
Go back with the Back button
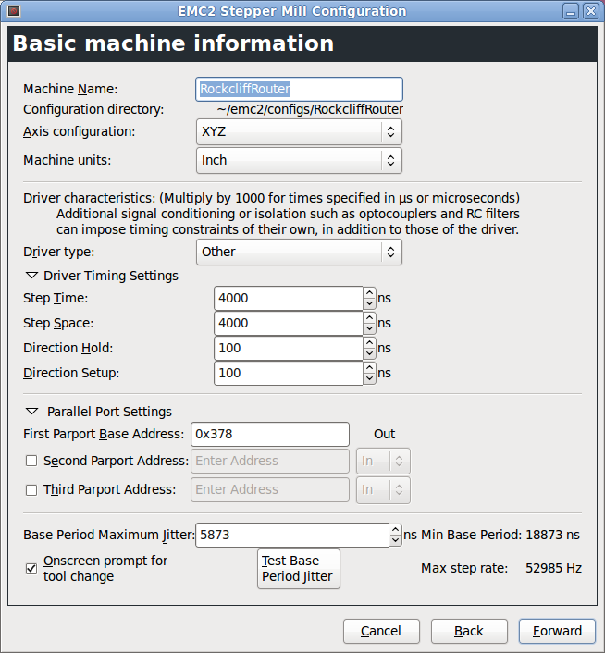click(x=469, y=631)
